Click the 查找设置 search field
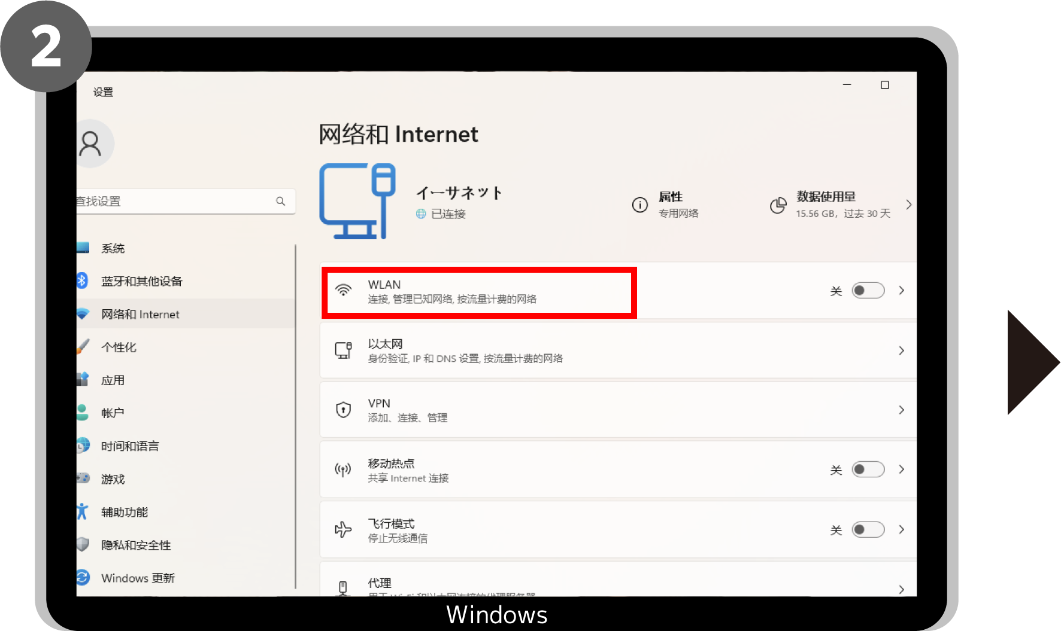The image size is (1061, 631). click(177, 202)
